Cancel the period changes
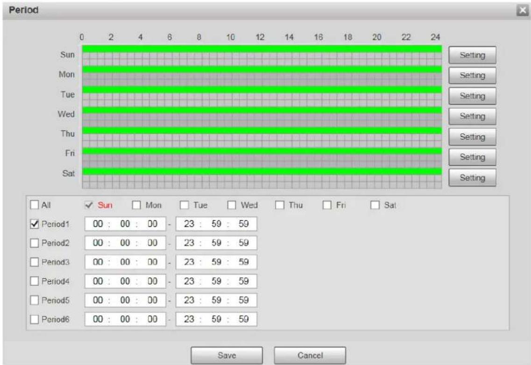Viewport: 531px width, 365px height. click(x=310, y=355)
